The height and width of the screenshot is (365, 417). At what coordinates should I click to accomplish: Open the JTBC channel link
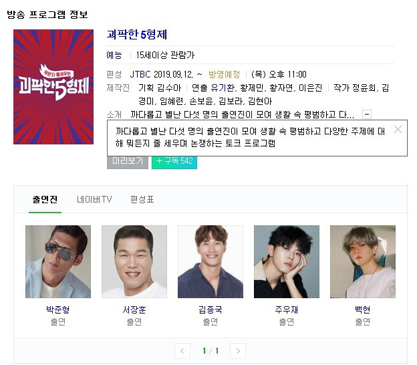[140, 74]
